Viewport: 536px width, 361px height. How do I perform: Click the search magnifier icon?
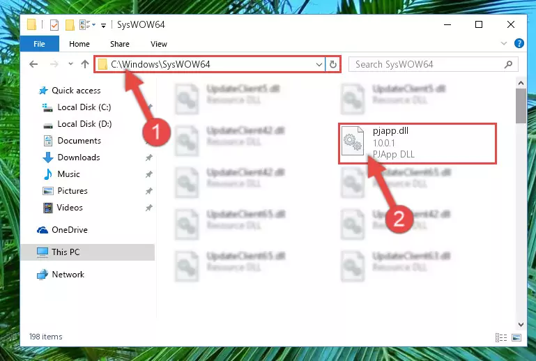508,64
